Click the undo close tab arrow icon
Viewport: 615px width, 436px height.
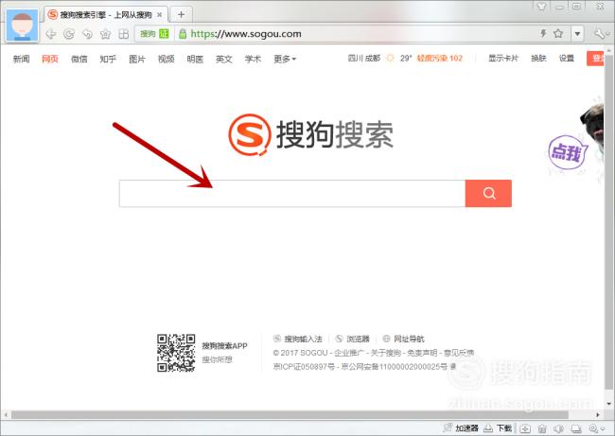tap(87, 34)
